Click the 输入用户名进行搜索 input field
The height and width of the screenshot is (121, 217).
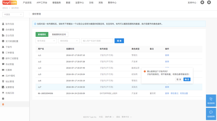tap(97, 41)
